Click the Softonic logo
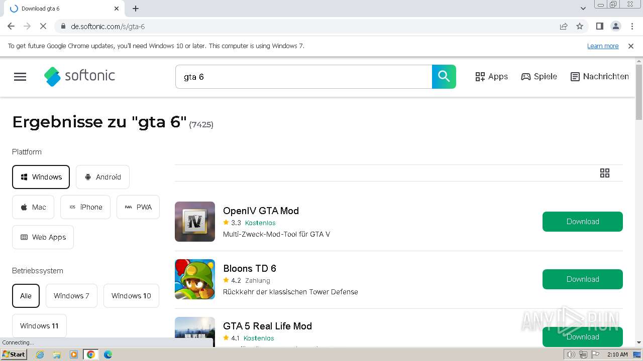 (79, 76)
